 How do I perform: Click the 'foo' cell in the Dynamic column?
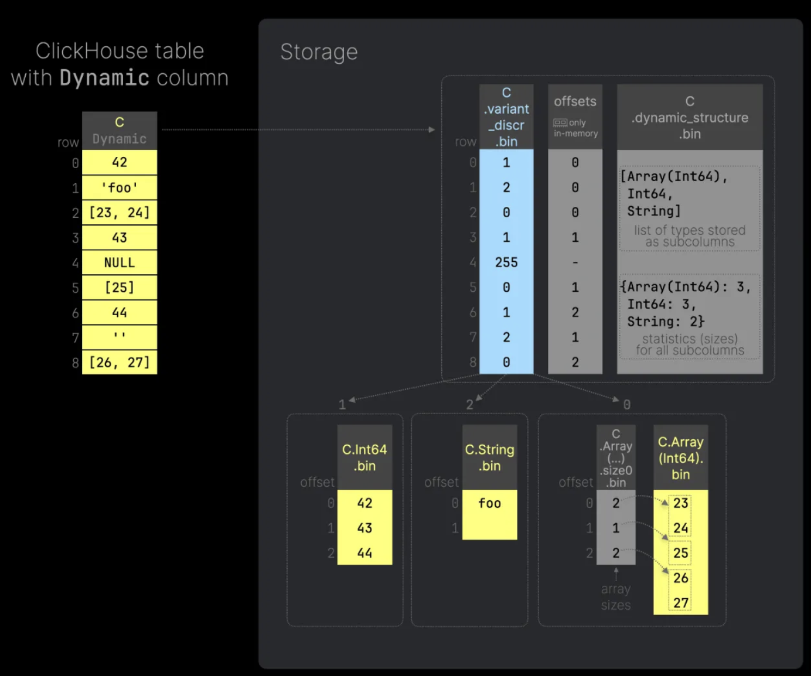[x=120, y=187]
